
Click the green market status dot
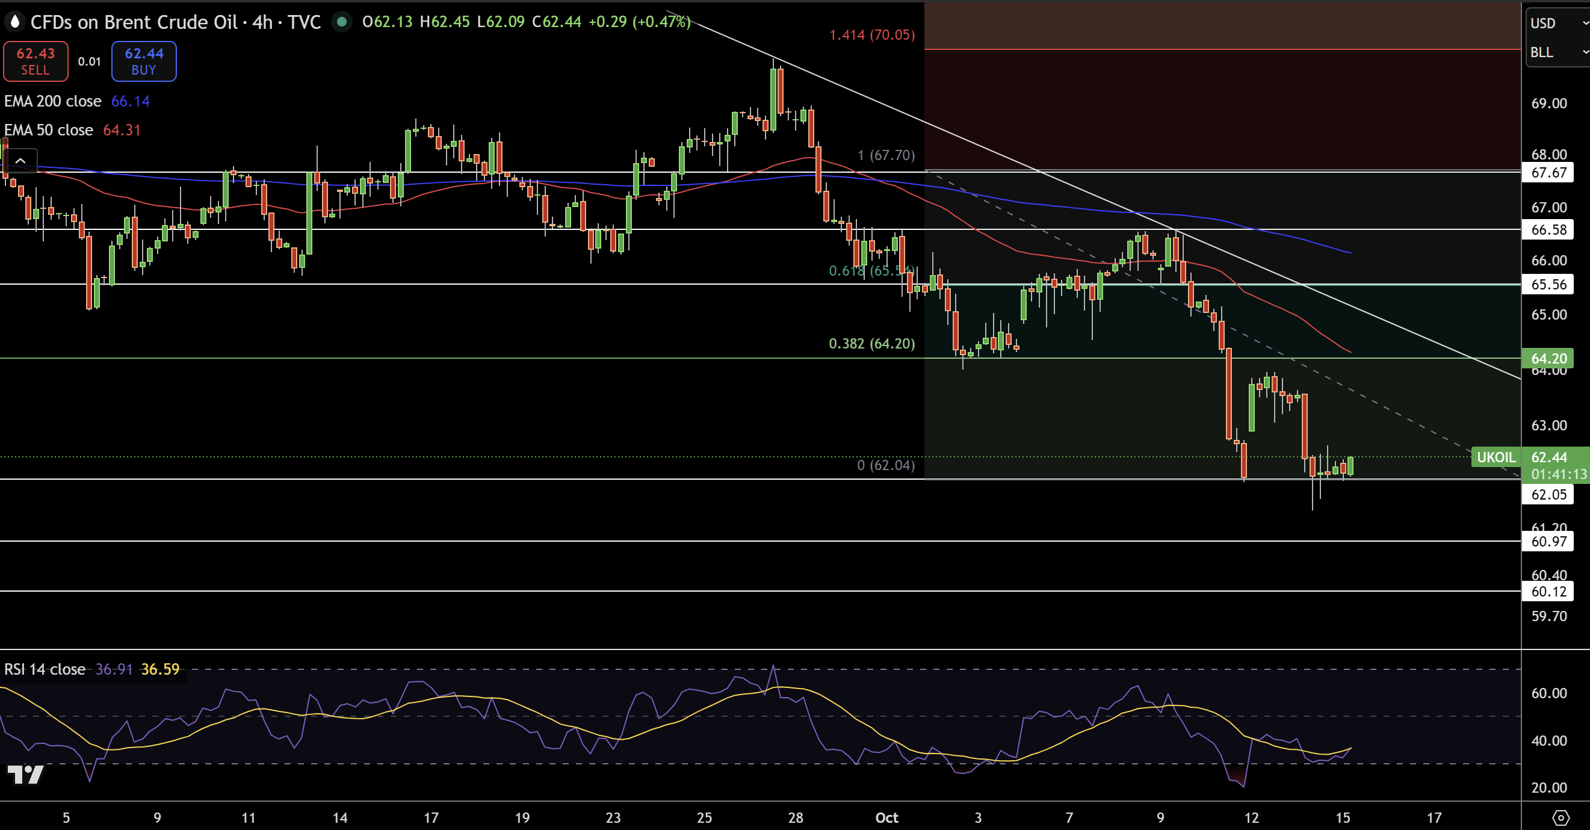point(341,22)
